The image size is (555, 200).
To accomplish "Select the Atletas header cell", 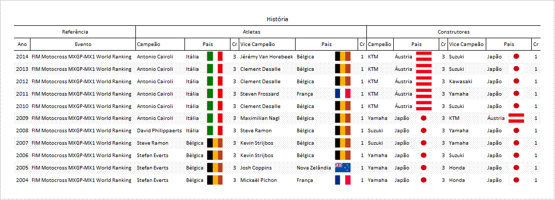I will pyautogui.click(x=251, y=32).
